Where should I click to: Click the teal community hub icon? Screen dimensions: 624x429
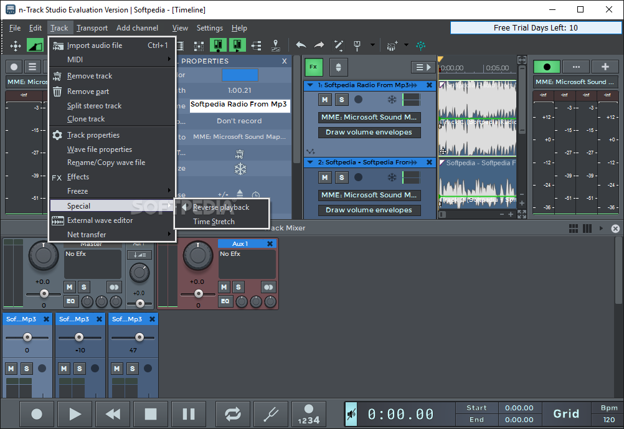pos(420,46)
